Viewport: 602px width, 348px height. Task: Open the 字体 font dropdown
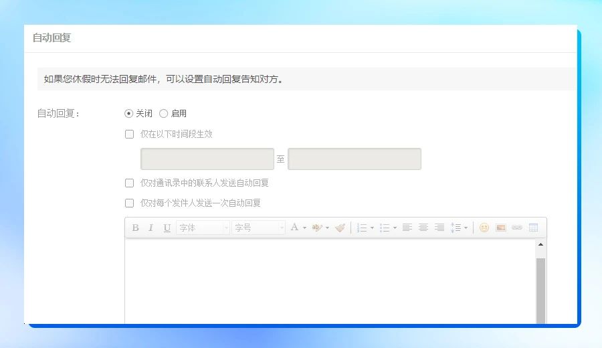[203, 228]
